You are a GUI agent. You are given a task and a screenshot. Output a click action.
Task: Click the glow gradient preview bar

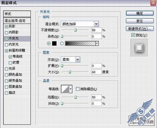(x=81, y=44)
